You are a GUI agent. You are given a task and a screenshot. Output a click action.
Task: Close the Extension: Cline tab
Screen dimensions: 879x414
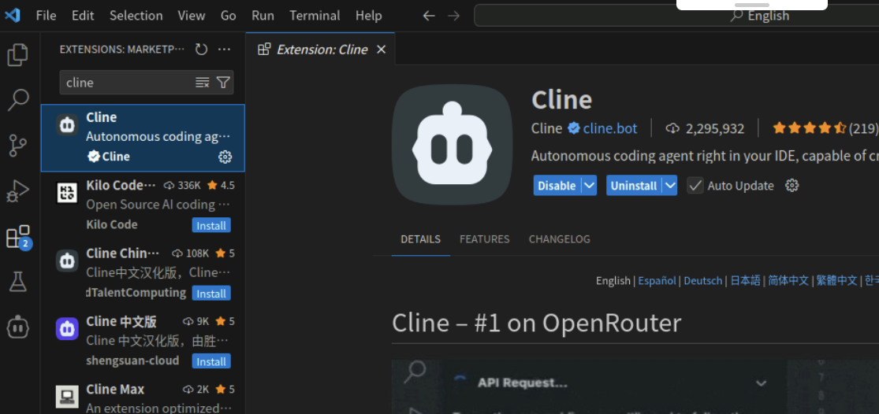382,50
